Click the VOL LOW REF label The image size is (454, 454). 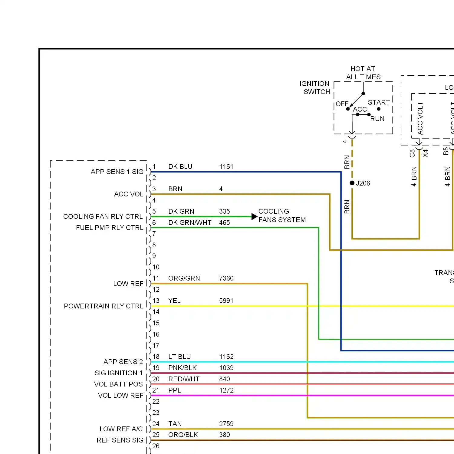120,395
